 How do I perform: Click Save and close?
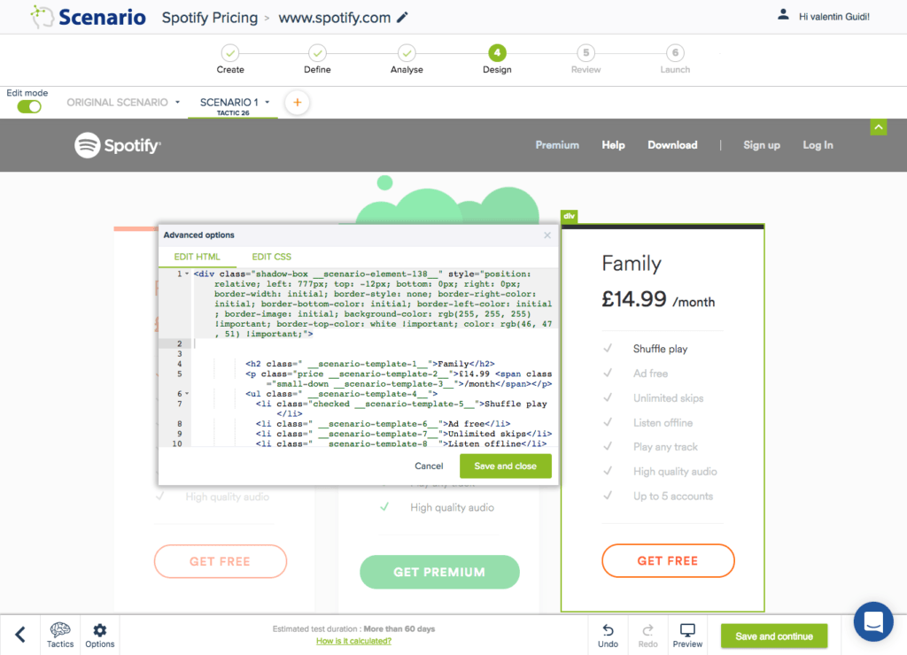click(505, 466)
